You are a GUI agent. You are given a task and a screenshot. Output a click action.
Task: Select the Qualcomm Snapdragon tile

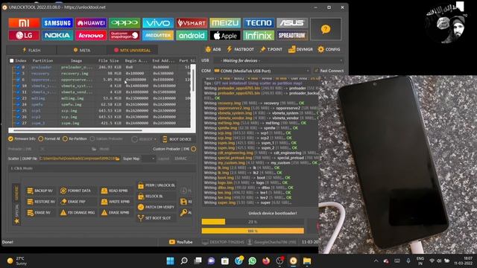point(124,35)
